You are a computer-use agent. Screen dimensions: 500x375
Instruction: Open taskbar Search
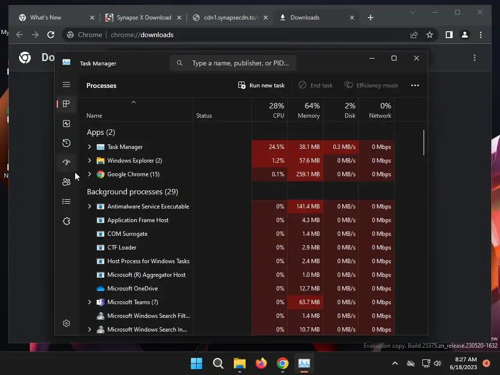click(x=218, y=363)
